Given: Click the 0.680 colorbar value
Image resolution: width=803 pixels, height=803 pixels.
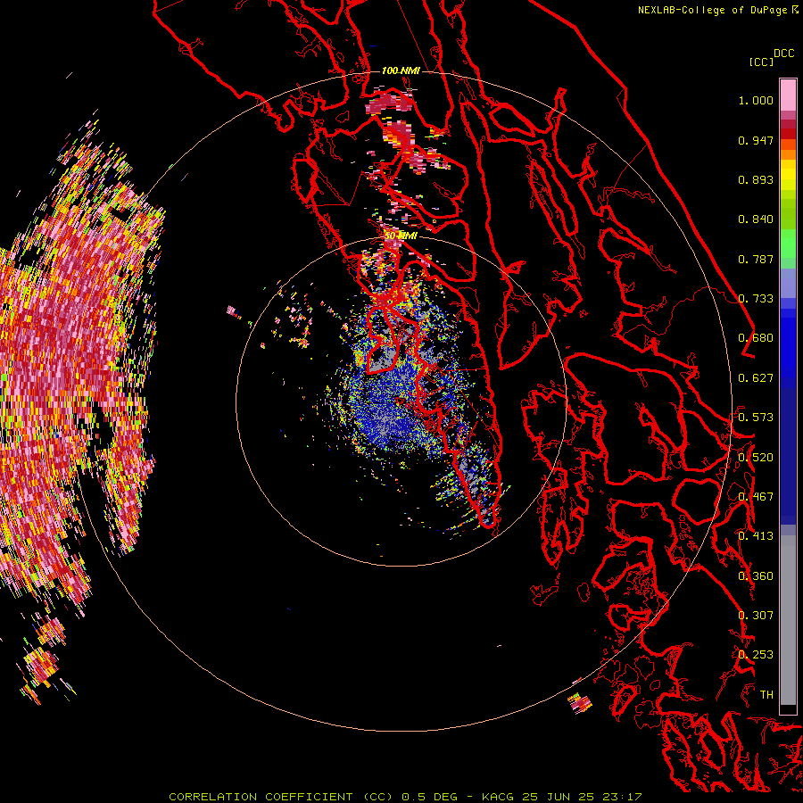Looking at the screenshot, I should 756,338.
